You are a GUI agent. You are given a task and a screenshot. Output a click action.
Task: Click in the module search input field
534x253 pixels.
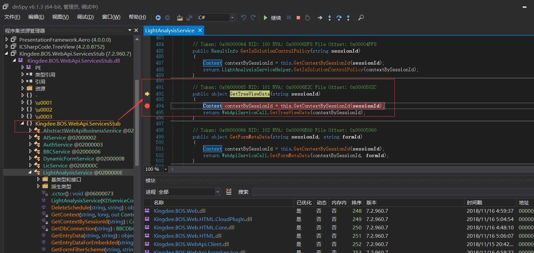pos(393,192)
